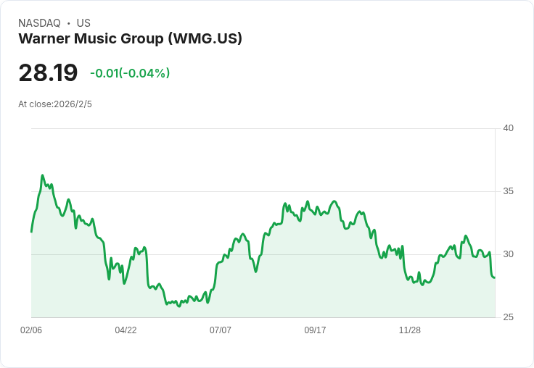Click the Warner Music Group (WMG.US) title

(x=130, y=38)
